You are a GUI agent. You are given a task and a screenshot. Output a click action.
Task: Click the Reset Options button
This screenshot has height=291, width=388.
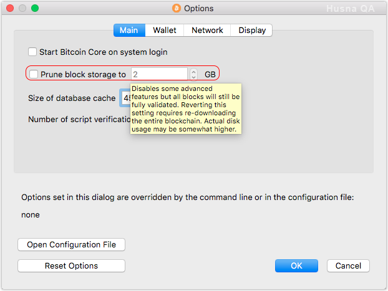coord(71,266)
